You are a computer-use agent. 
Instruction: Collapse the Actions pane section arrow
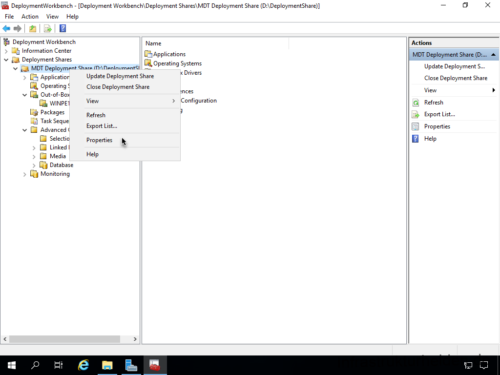(493, 55)
